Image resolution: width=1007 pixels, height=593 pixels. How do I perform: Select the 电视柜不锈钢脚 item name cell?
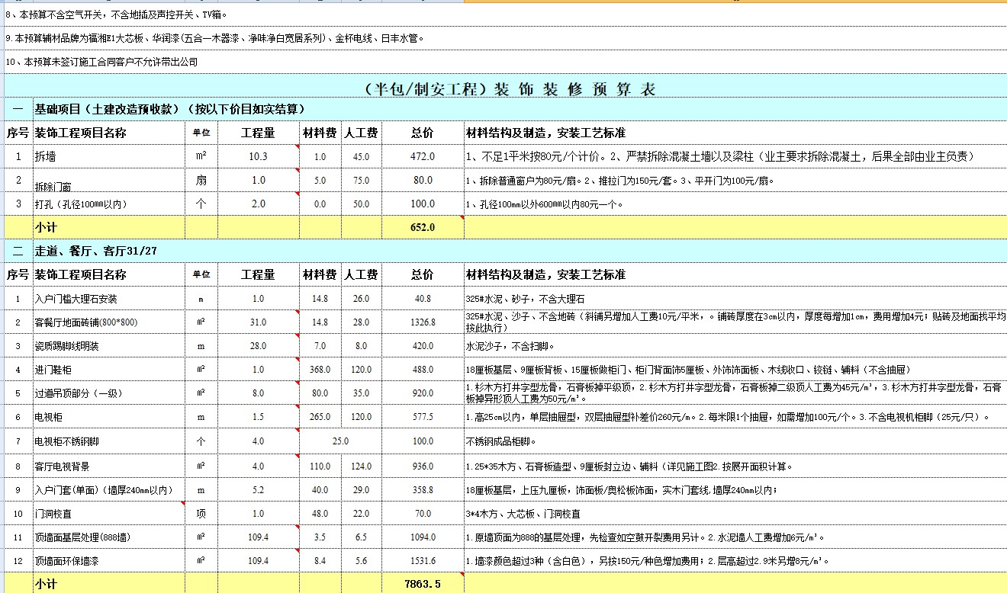[x=109, y=441]
